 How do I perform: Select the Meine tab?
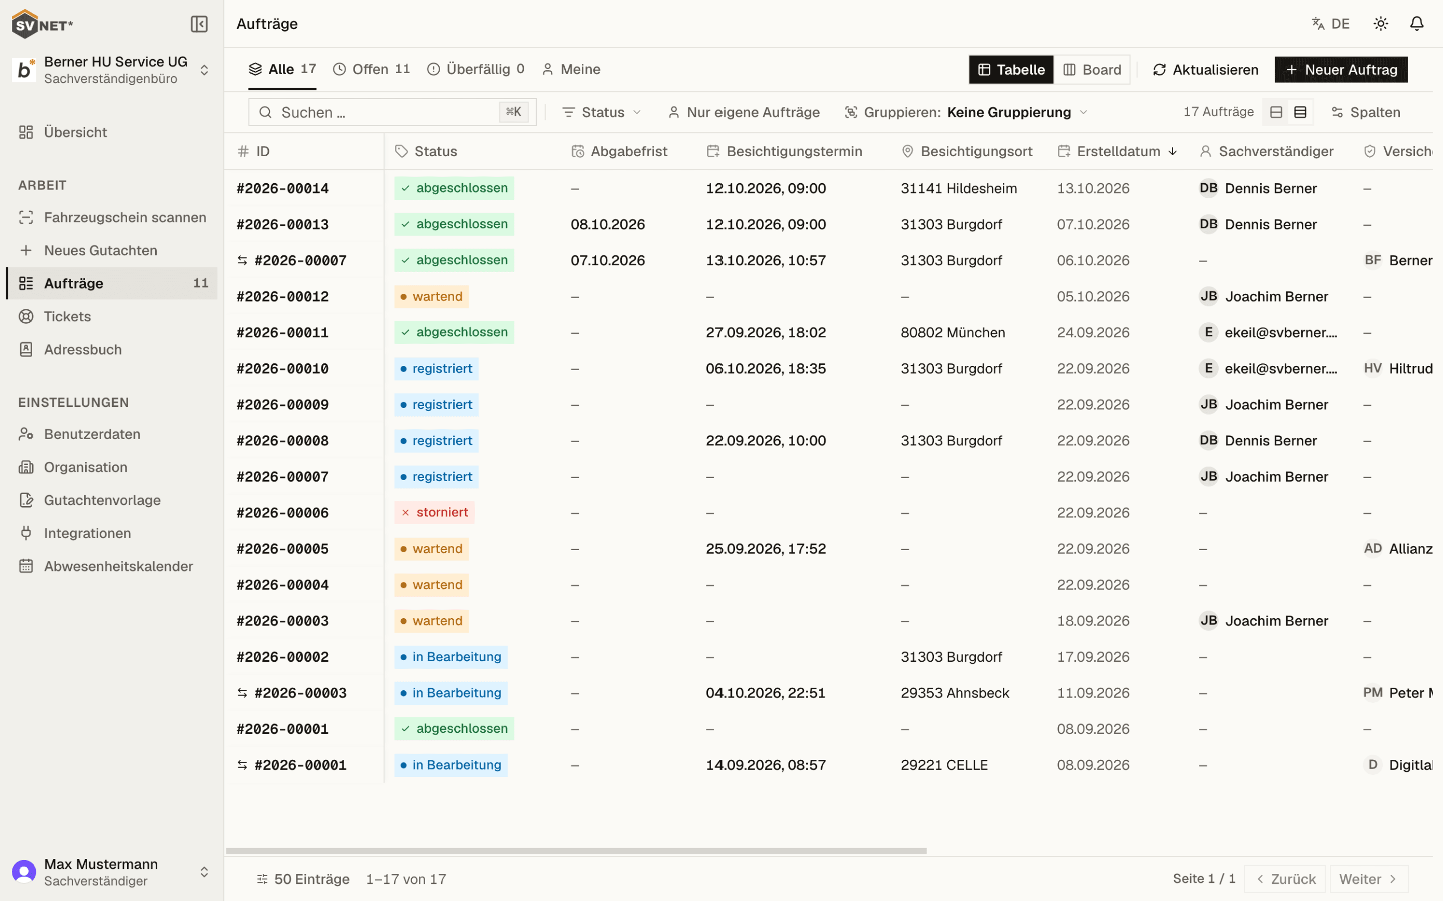coord(571,69)
